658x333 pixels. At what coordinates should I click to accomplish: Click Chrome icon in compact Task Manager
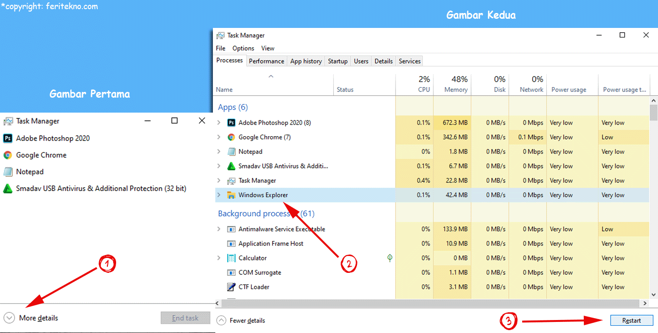[x=8, y=155]
